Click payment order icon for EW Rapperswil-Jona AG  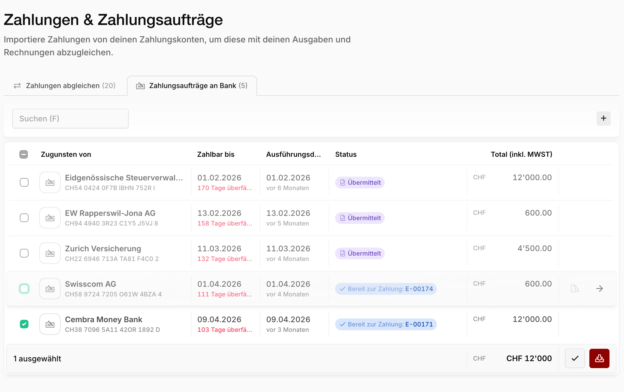50,218
